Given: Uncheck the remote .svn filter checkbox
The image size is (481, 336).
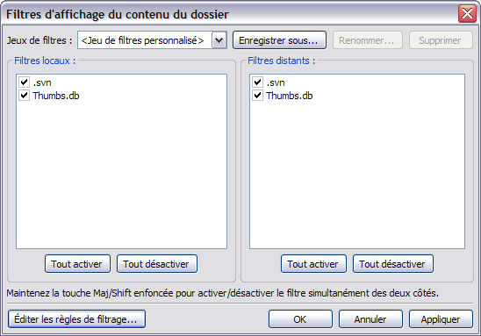Looking at the screenshot, I should coord(257,82).
